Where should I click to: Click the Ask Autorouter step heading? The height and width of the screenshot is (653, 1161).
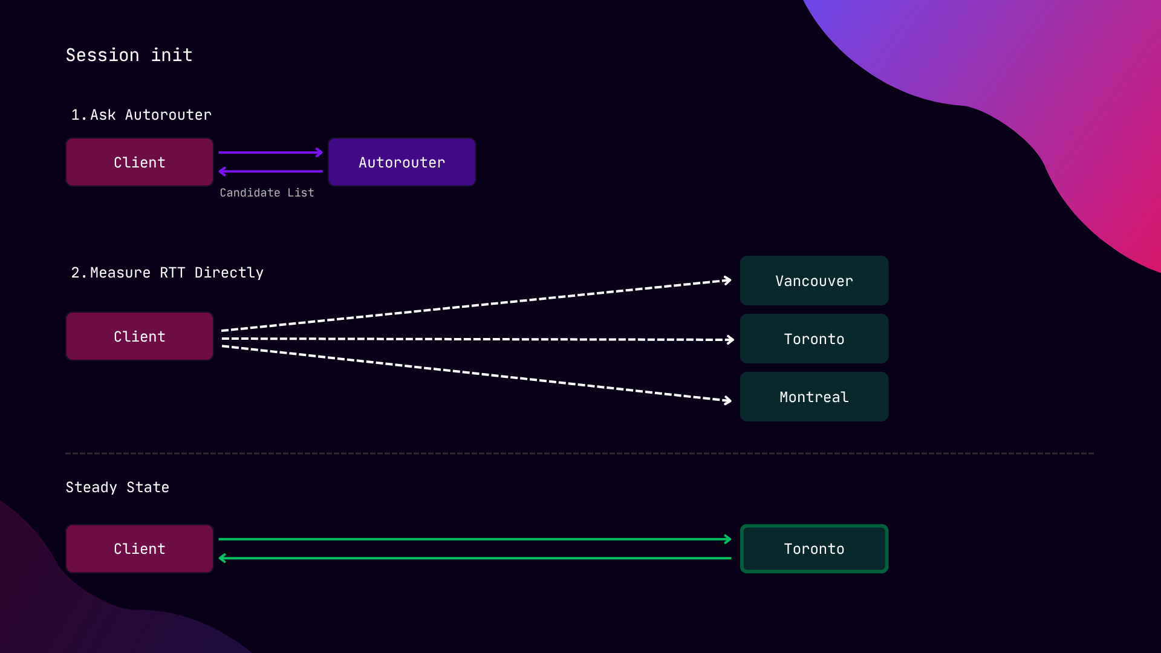coord(141,115)
